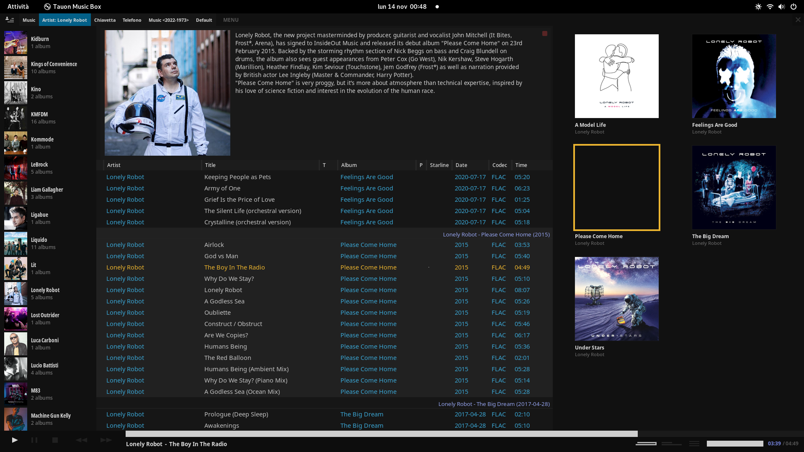Screen dimensions: 804x452
Task: Pause the currently playing track
Action: pos(34,440)
